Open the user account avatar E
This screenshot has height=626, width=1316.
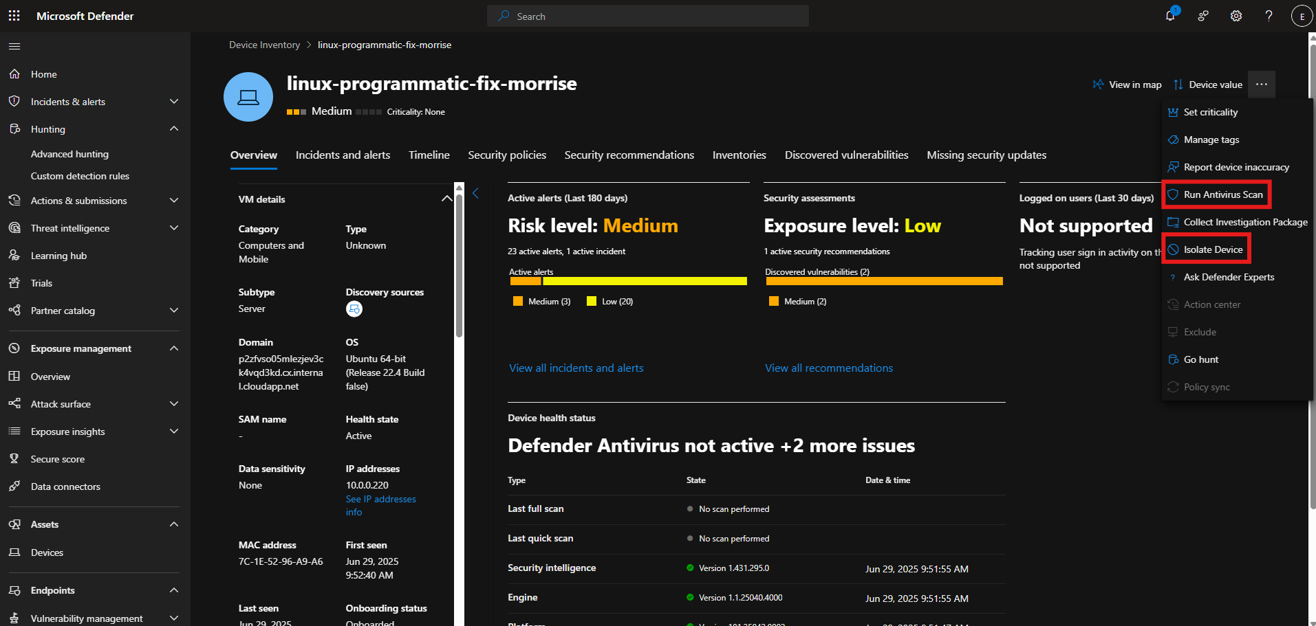tap(1302, 16)
